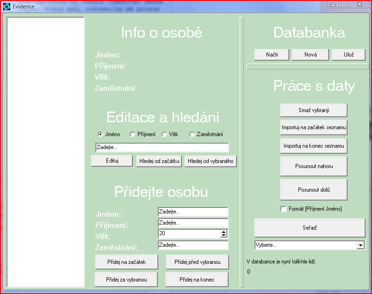The height and width of the screenshot is (294, 372).
Task: Click the Databanka heading
Action: pos(309,32)
